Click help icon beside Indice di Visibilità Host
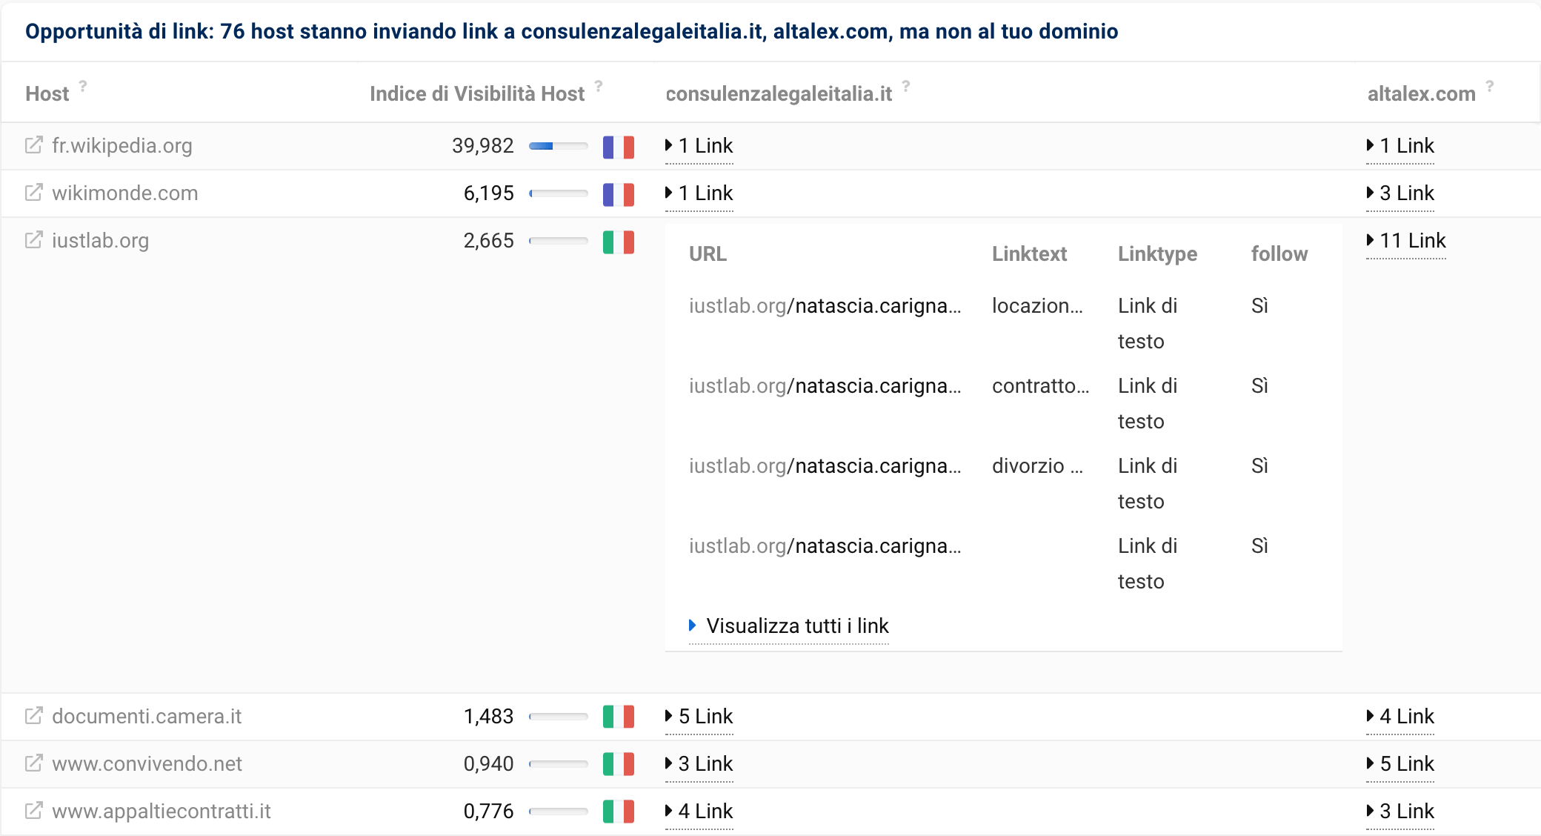Screen dimensions: 1541x836 click(x=599, y=86)
